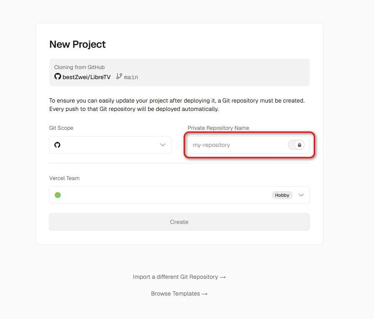374x319 pixels.
Task: Click the git branch icon before main
Action: 119,77
